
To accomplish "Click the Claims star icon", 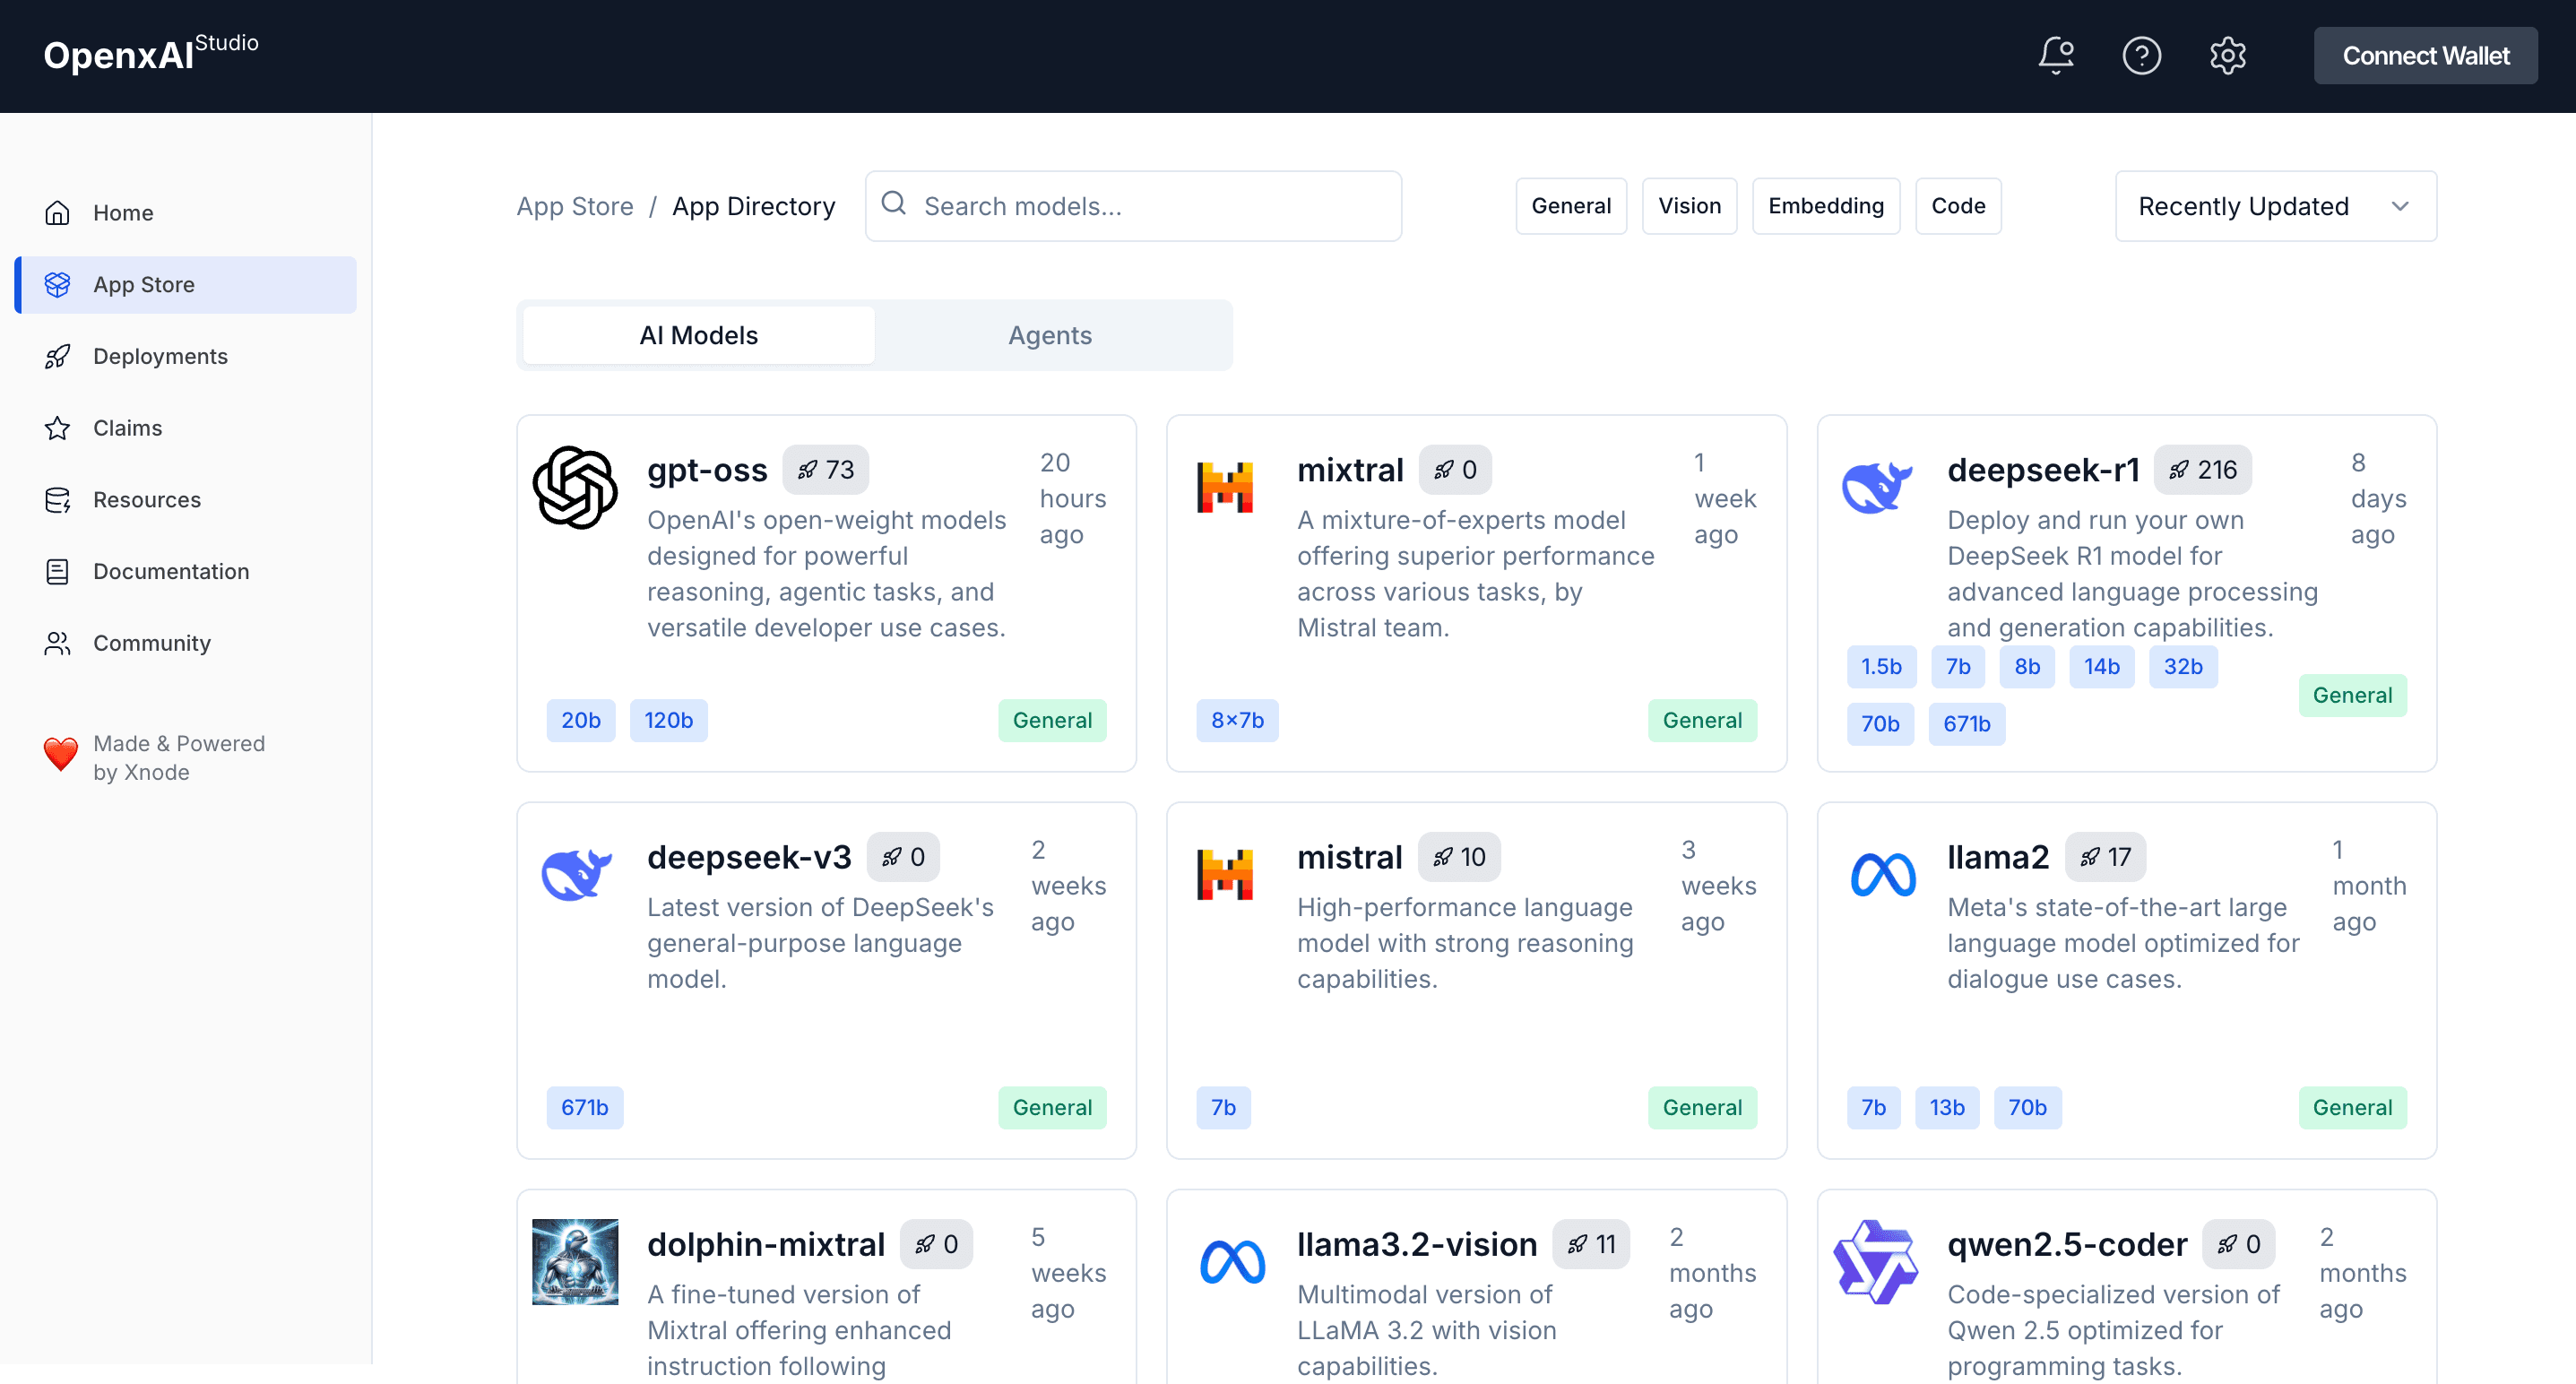I will tap(58, 428).
